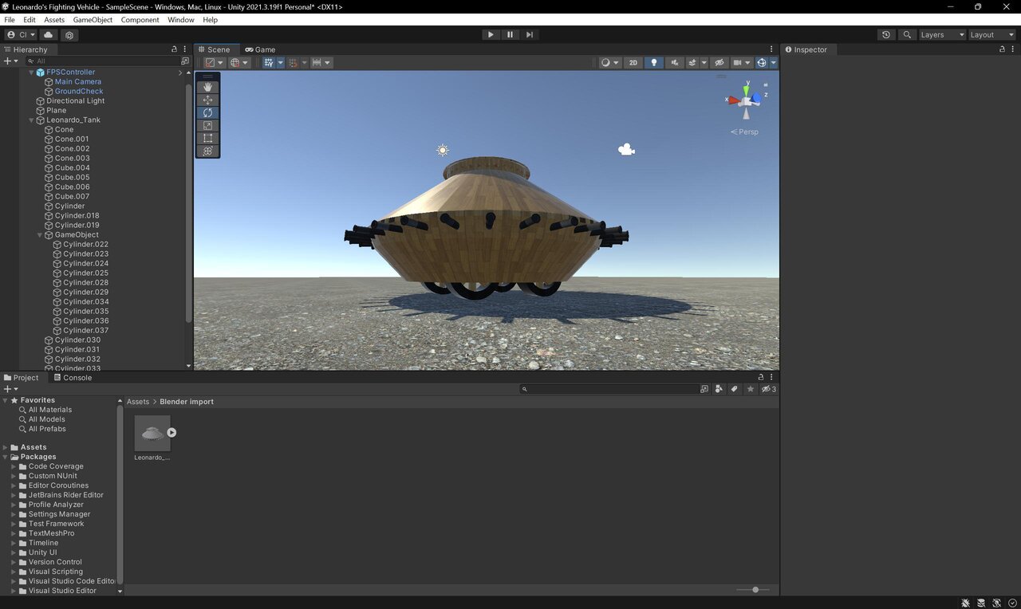
Task: Open the Package Manager services icon
Action: point(69,35)
